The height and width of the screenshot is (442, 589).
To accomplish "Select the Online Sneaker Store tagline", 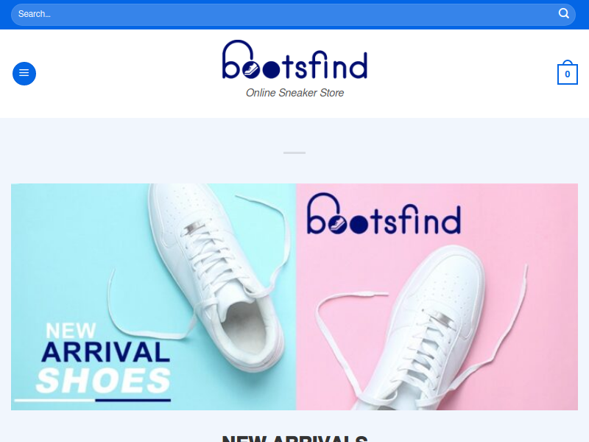I will coord(295,93).
